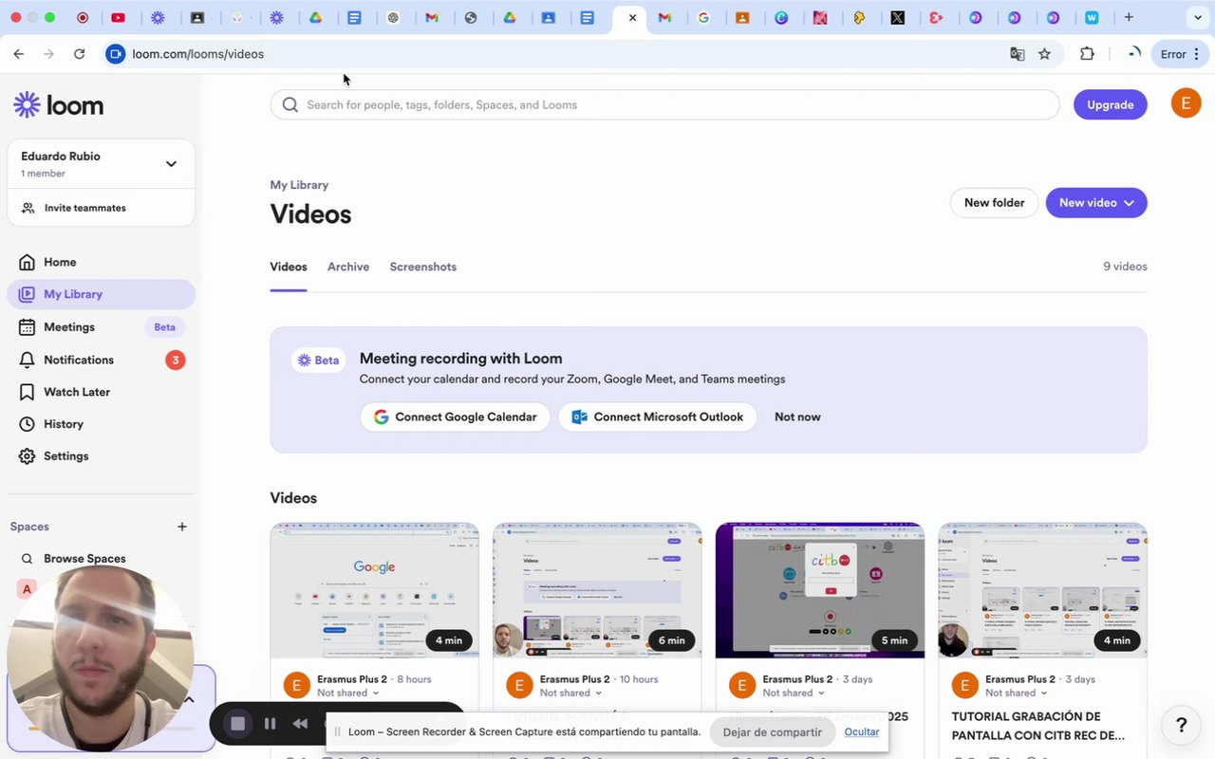The height and width of the screenshot is (759, 1215).
Task: Stop the Loom recording
Action: 238,724
